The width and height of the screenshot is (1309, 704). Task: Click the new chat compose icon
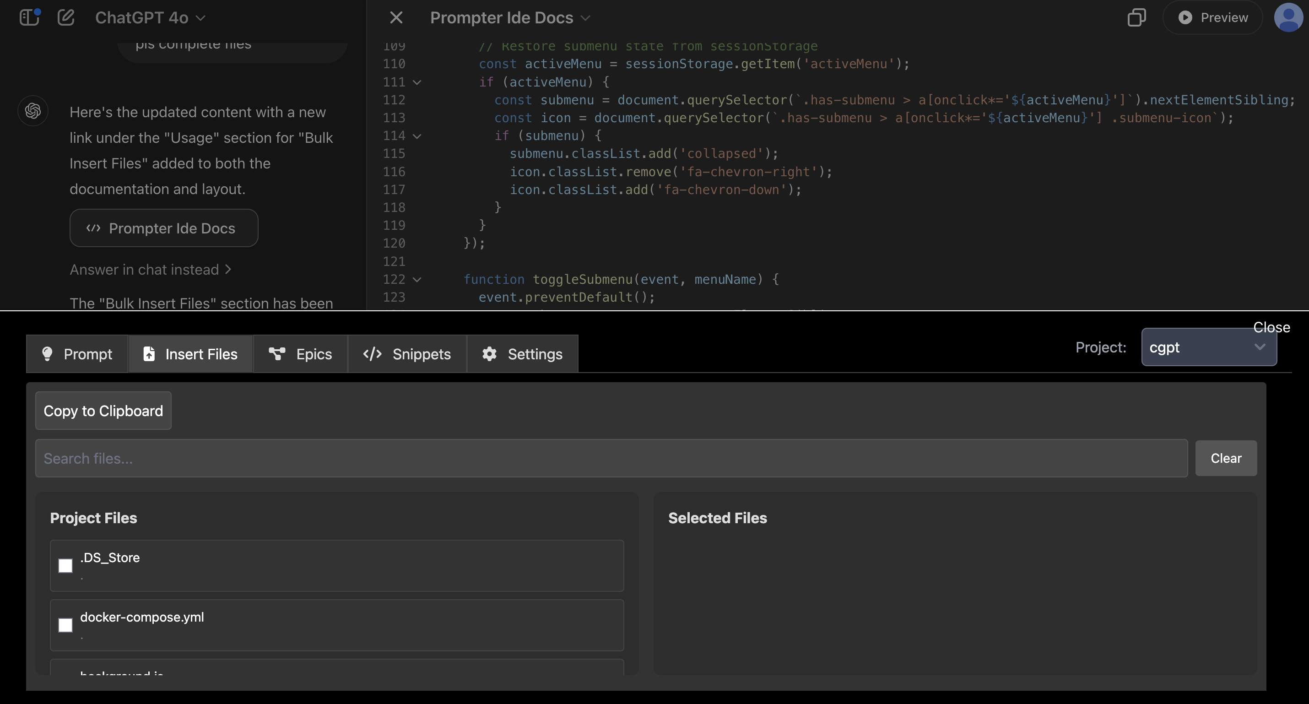point(65,17)
